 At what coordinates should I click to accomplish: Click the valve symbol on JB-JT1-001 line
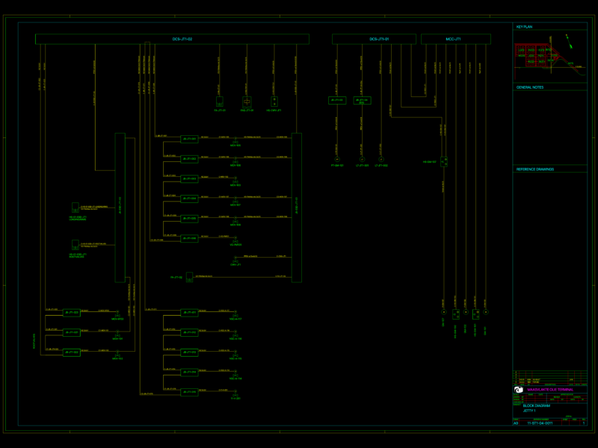click(235, 141)
